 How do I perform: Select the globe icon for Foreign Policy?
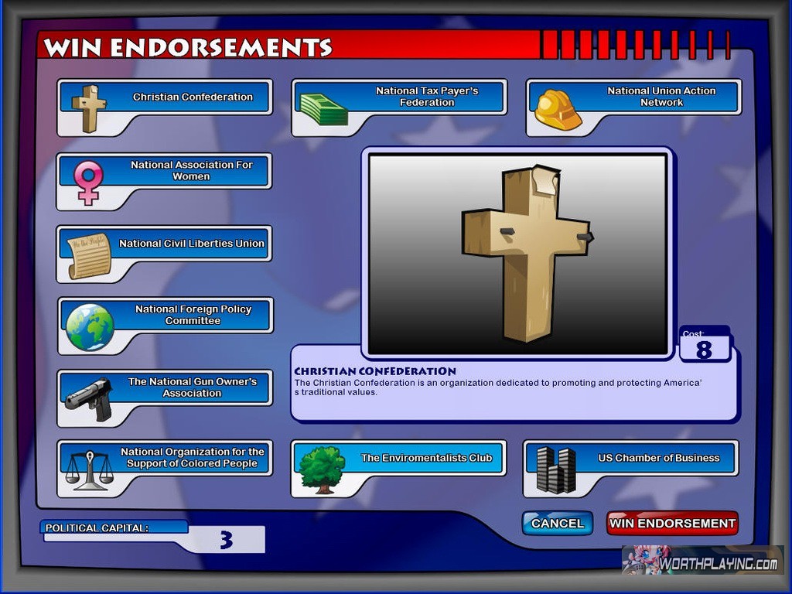click(90, 327)
